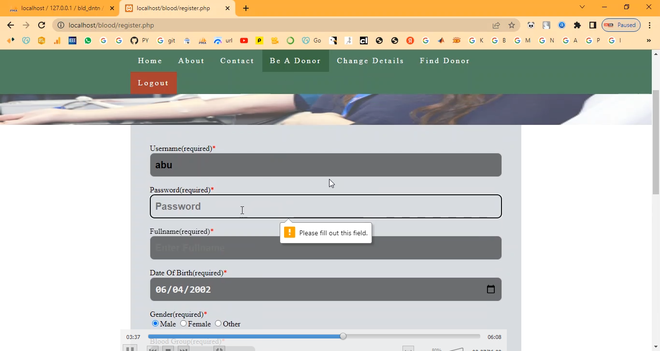Click the video progress slider handle
Screen dimensions: 660x351
point(343,336)
